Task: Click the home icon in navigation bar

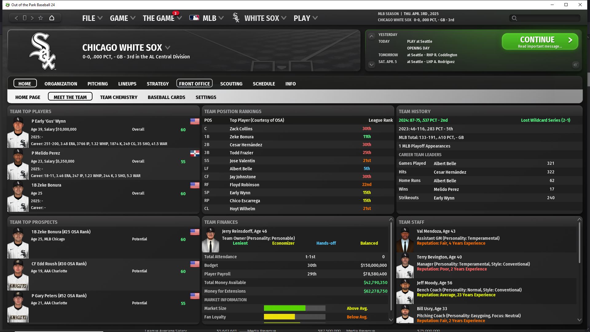Action: click(x=52, y=18)
